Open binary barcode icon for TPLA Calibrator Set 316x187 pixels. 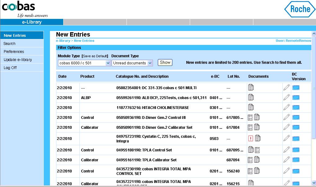pos(250,160)
